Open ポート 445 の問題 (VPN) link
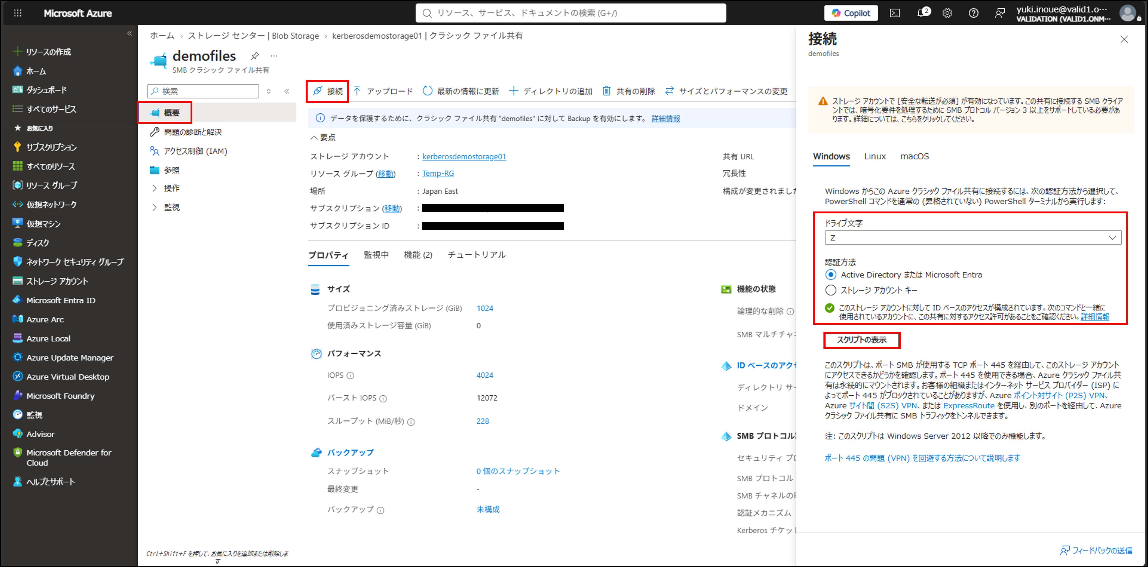The width and height of the screenshot is (1148, 567). pyautogui.click(x=922, y=458)
